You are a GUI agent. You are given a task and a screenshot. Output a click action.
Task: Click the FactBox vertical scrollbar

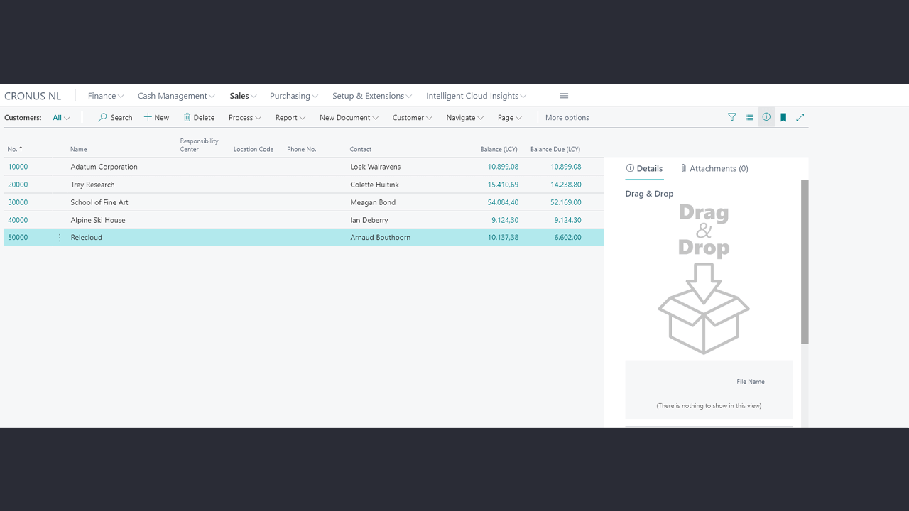click(x=805, y=263)
